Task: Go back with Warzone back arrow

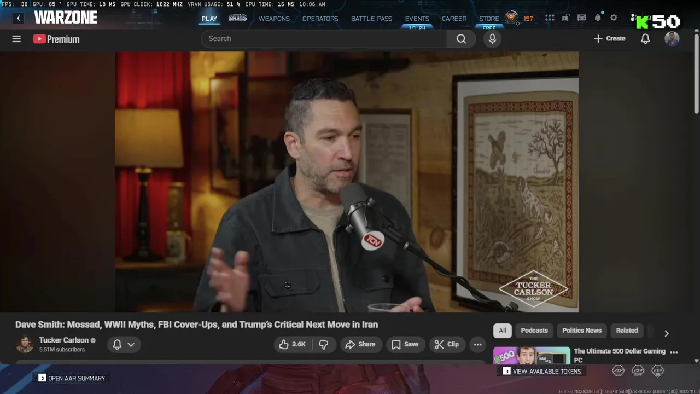Action: pos(19,18)
